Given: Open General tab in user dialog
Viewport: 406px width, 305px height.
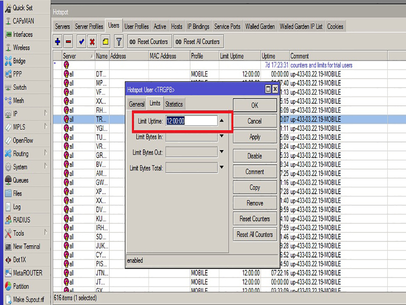Looking at the screenshot, I should click(x=137, y=104).
